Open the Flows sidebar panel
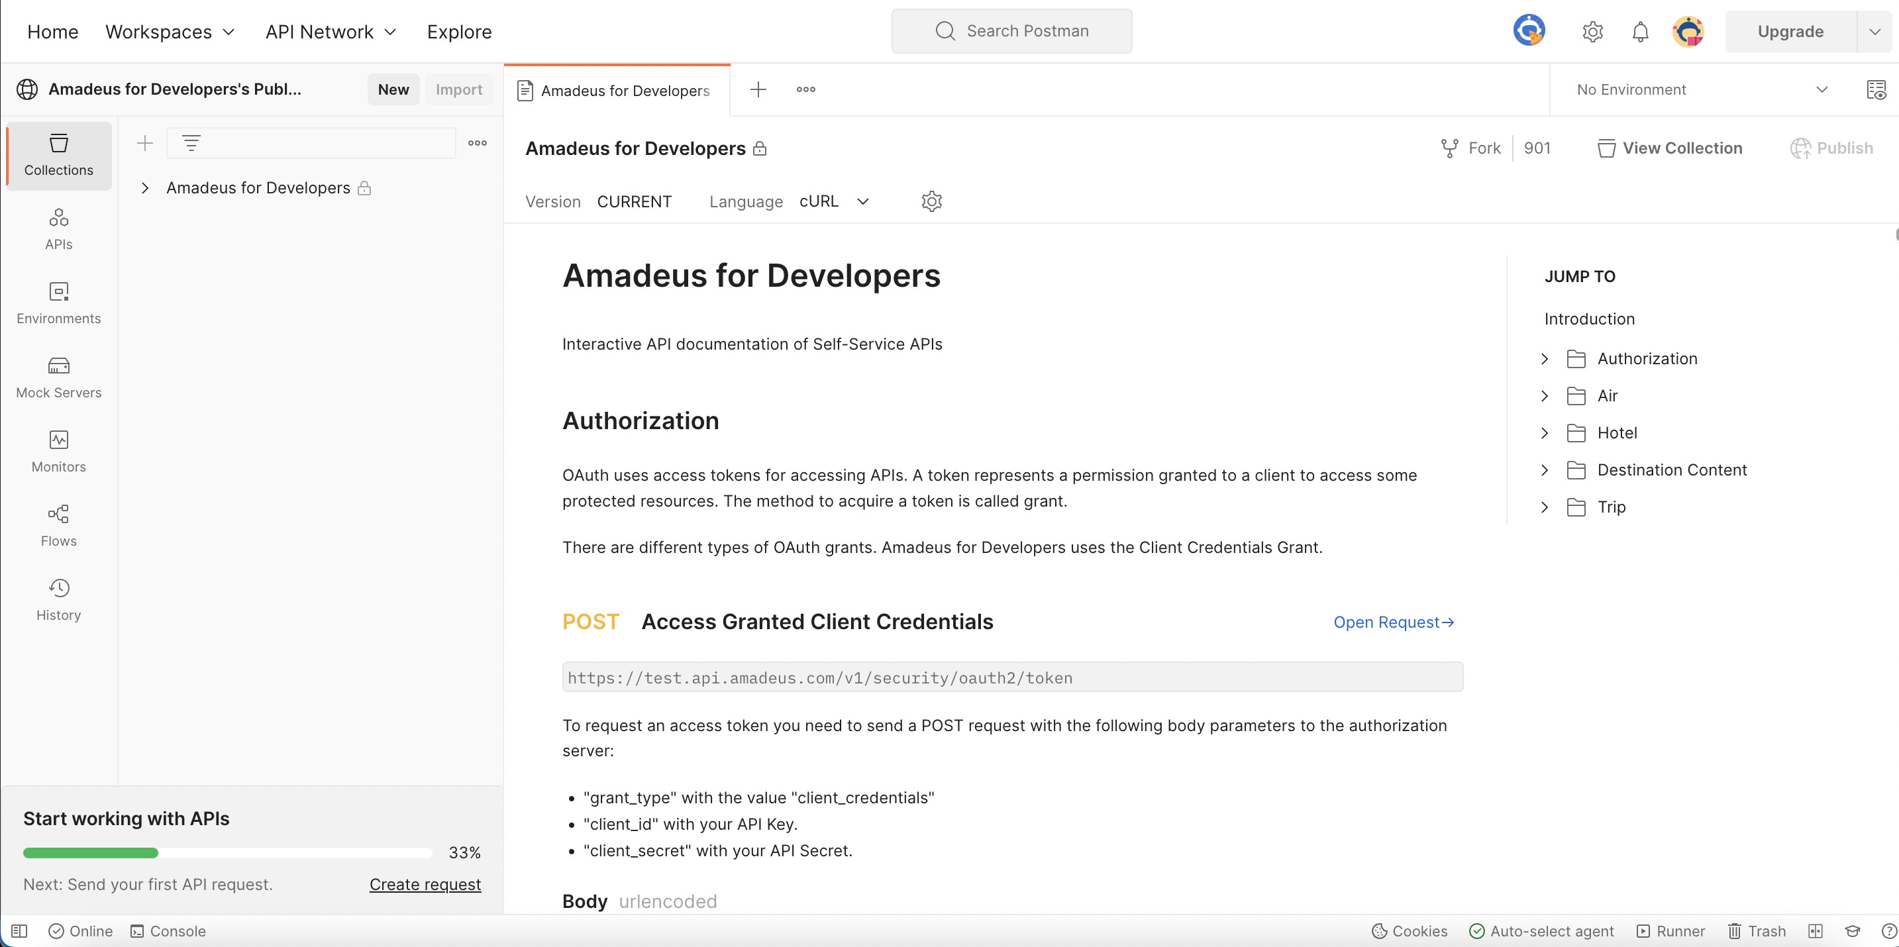The width and height of the screenshot is (1899, 947). point(59,526)
